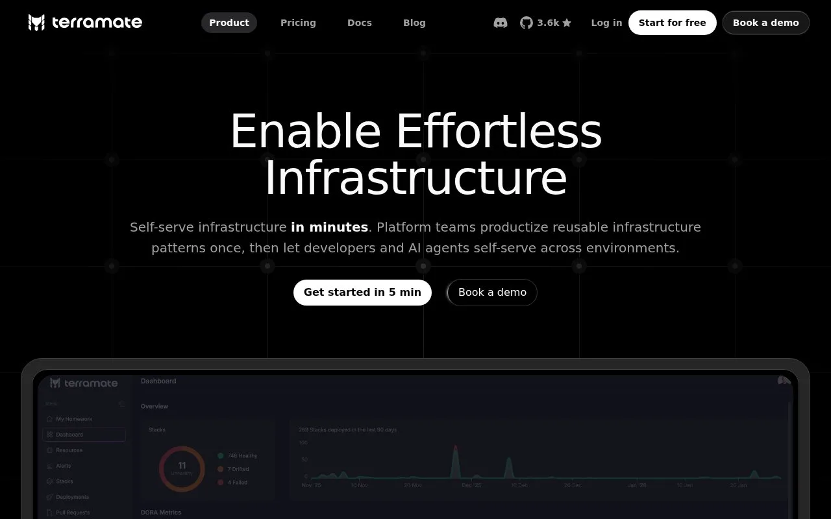Image resolution: width=831 pixels, height=519 pixels.
Task: Click the green 748 Healthy legend dot
Action: click(x=221, y=456)
